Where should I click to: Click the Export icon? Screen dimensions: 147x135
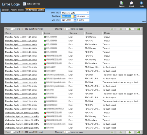(x=122, y=3)
